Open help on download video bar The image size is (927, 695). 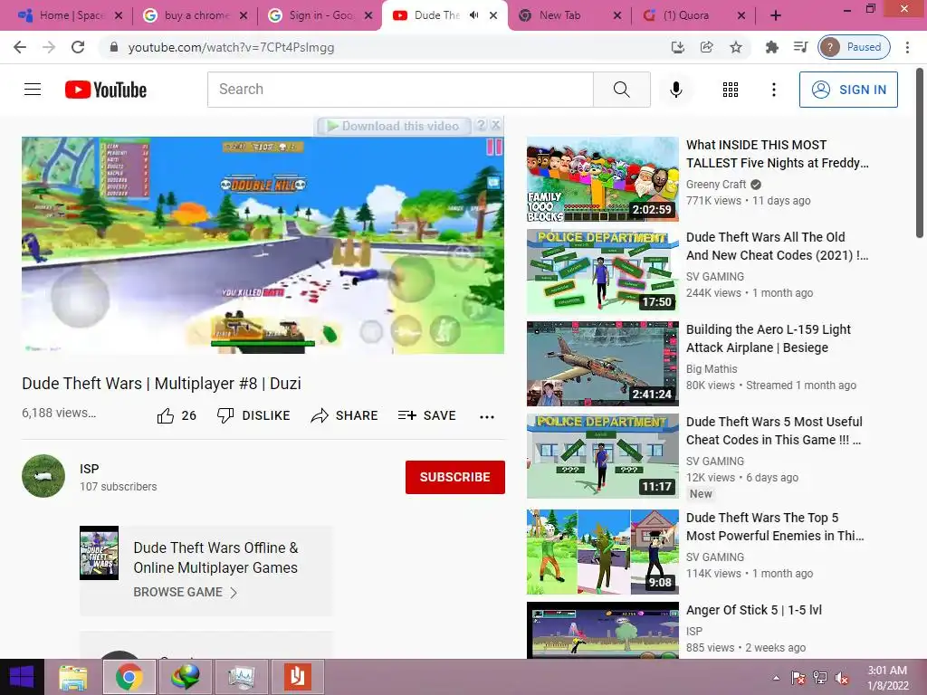[481, 125]
